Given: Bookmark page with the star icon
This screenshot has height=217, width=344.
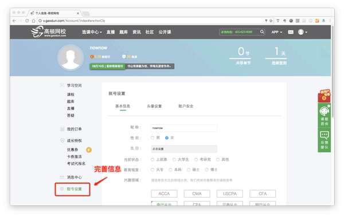Looking at the screenshot, I should click(x=271, y=21).
